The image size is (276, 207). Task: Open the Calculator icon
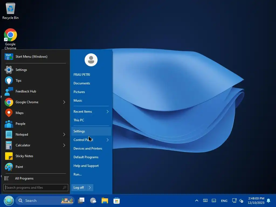[9, 145]
